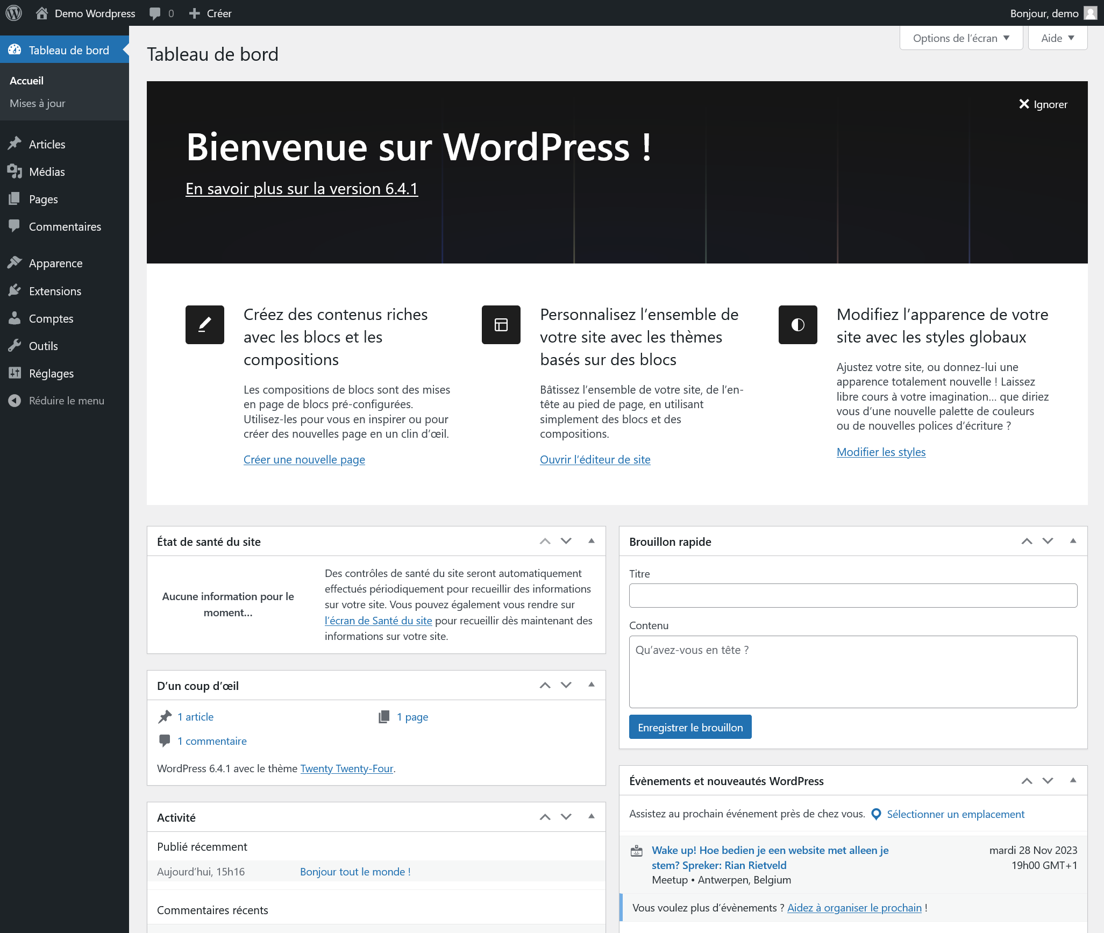Click the half-circle styles icon in welcome panel
This screenshot has width=1104, height=933.
pyautogui.click(x=798, y=325)
